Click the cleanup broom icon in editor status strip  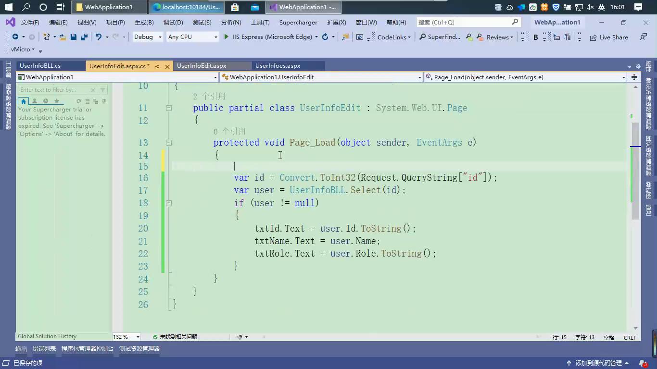point(240,337)
